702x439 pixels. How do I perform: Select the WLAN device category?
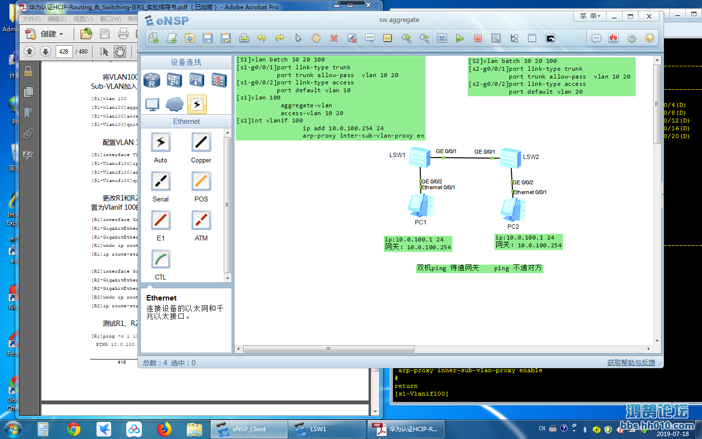pyautogui.click(x=196, y=80)
